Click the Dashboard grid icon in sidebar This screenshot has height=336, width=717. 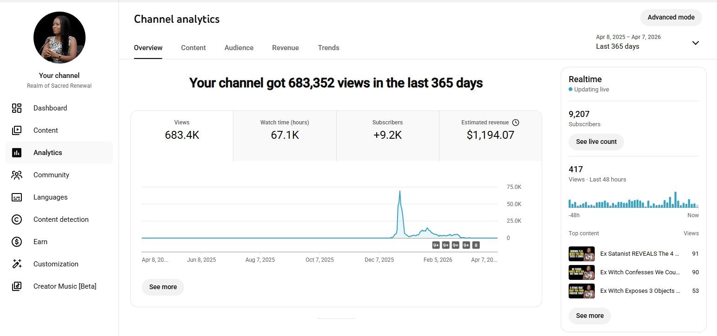(x=17, y=108)
